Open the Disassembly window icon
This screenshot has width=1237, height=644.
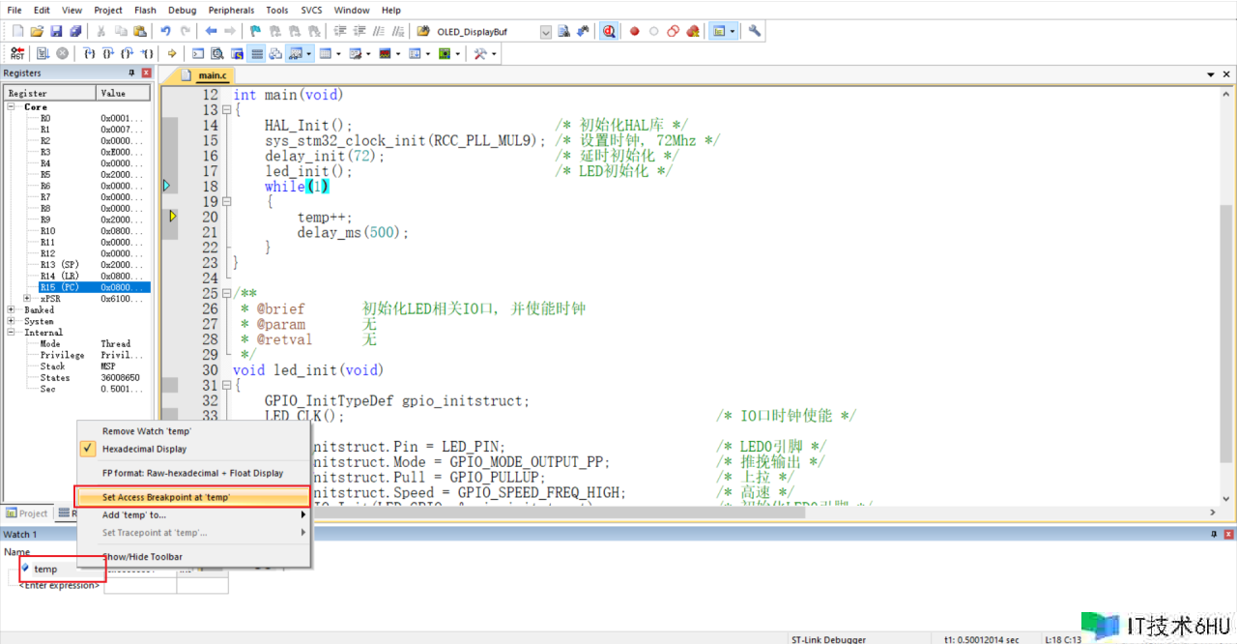[217, 54]
